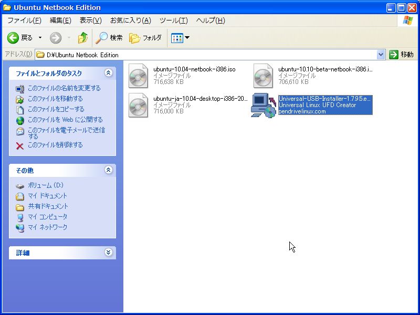Open the 編集(E) menu
The image size is (420, 315).
(x=60, y=20)
